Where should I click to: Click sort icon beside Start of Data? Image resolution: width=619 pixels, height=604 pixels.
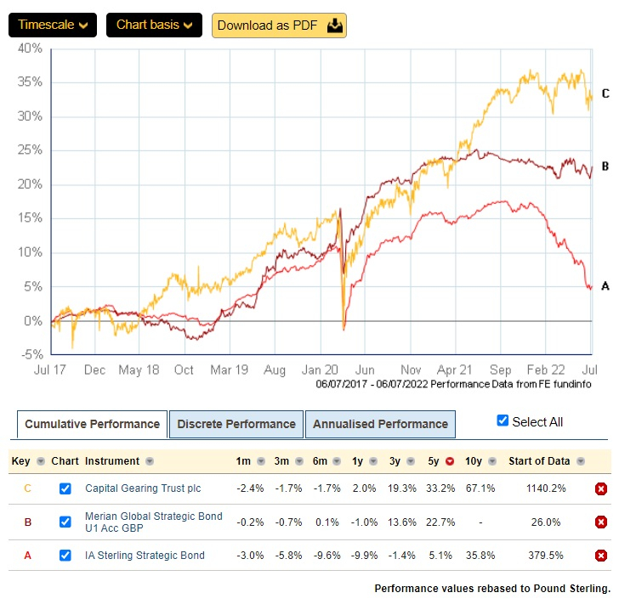coord(579,461)
